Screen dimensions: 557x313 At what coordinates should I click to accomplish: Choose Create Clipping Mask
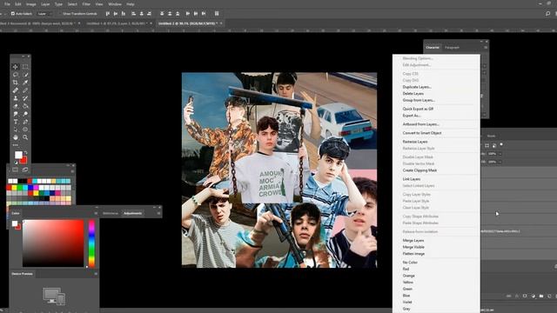click(419, 170)
